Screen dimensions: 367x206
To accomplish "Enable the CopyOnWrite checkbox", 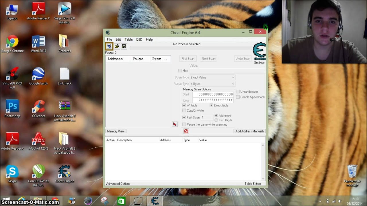I will pyautogui.click(x=184, y=110).
